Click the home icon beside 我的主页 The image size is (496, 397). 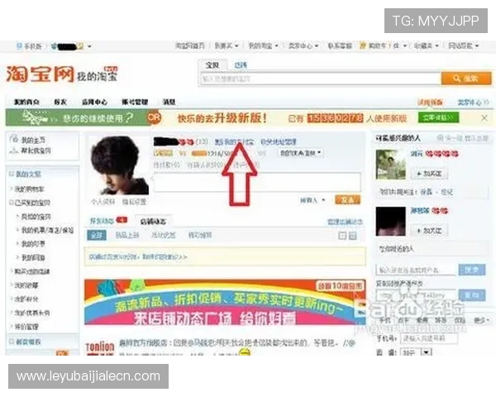14,139
